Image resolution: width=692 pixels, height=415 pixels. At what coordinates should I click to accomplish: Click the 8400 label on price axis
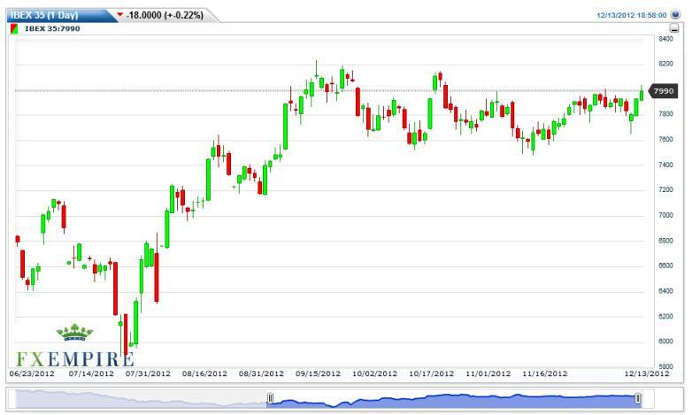[665, 39]
